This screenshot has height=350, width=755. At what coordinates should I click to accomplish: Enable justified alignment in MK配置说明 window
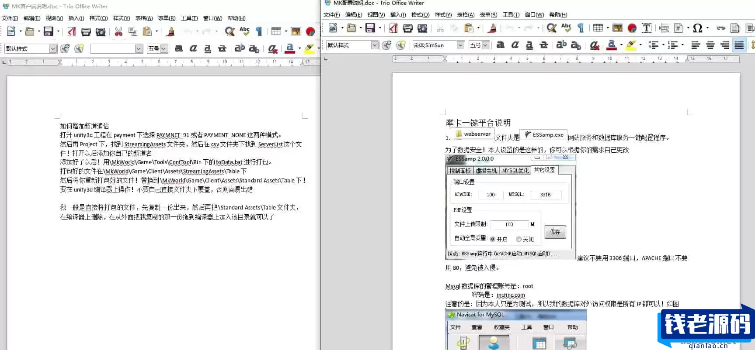[739, 45]
